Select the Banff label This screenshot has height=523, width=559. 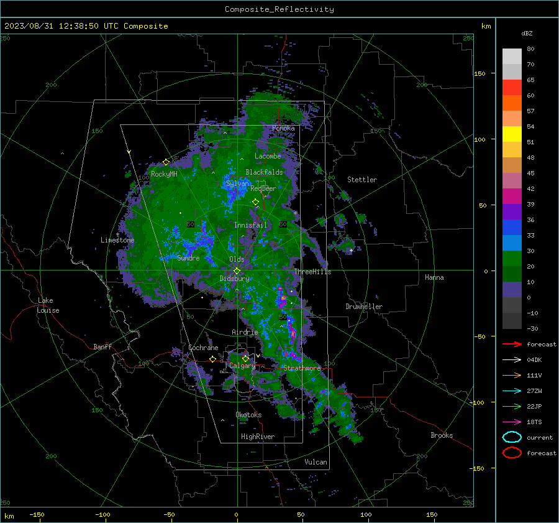point(102,347)
